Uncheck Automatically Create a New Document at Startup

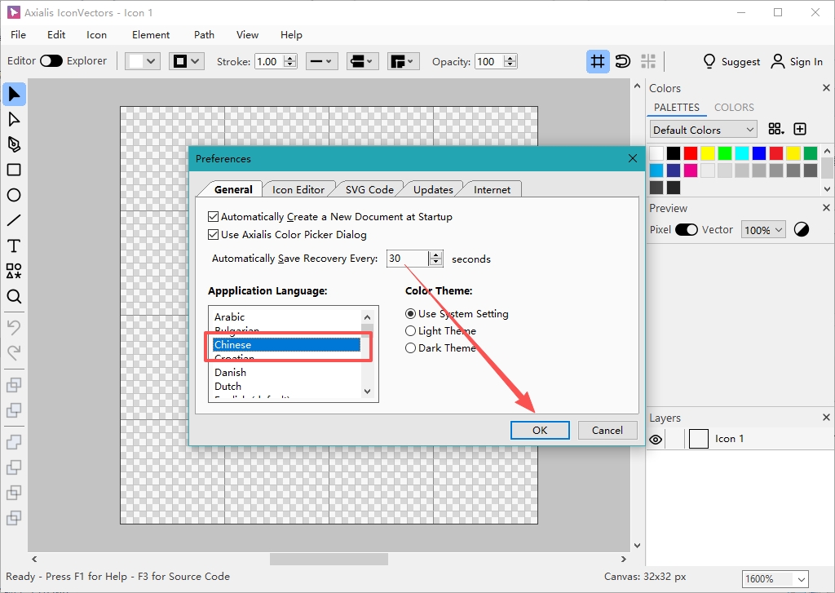213,217
